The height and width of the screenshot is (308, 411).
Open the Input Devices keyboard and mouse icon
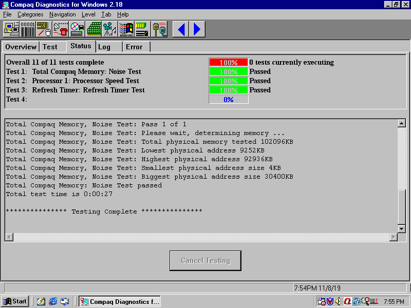coord(44,29)
